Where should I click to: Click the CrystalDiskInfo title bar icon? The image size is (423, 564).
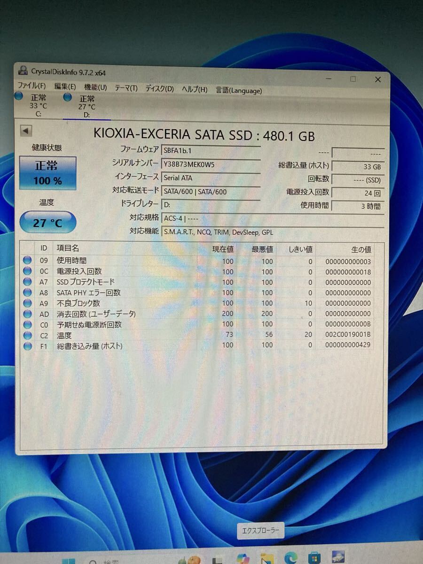point(22,71)
